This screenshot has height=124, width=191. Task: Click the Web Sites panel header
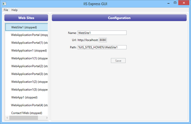pyautogui.click(x=26, y=18)
